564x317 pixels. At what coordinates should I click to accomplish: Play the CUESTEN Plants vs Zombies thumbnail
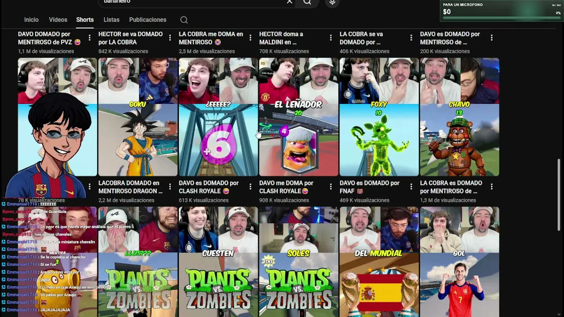coord(218,262)
